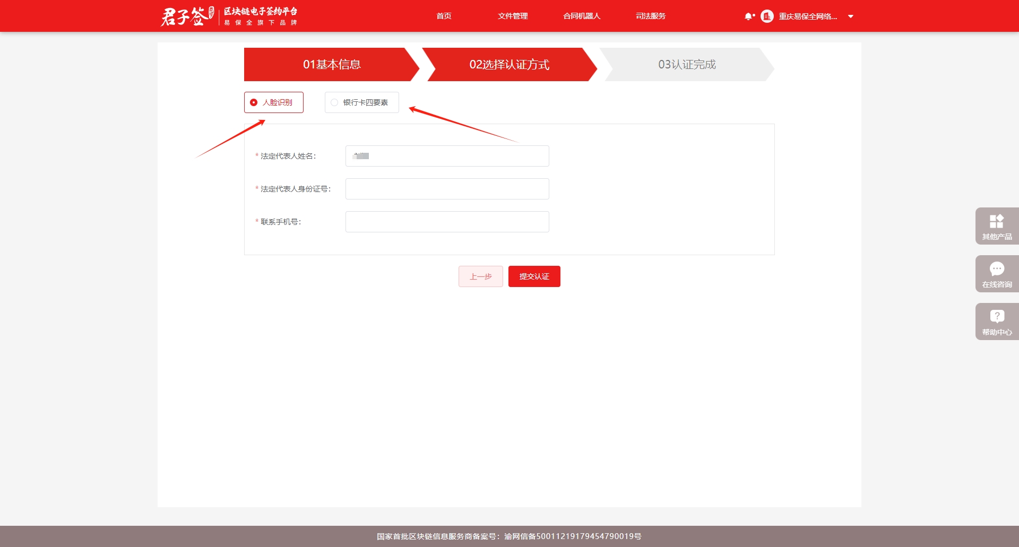Click the 联系手机号 input field
Viewport: 1019px width, 547px height.
[447, 222]
